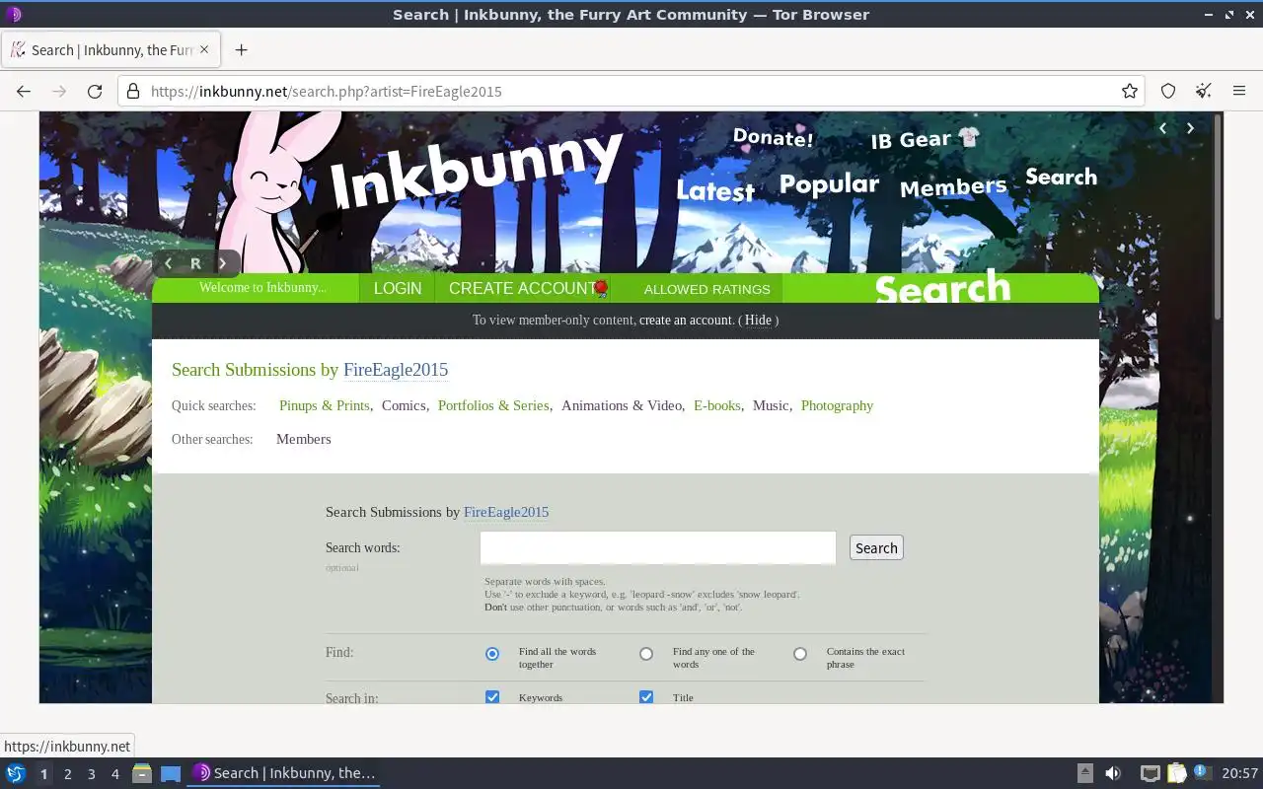This screenshot has width=1263, height=789.
Task: Switch to workspace 4
Action: pyautogui.click(x=115, y=774)
